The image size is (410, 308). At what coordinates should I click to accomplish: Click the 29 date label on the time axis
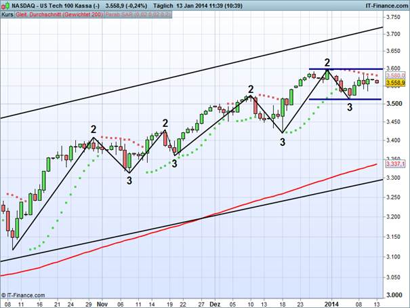(89, 305)
